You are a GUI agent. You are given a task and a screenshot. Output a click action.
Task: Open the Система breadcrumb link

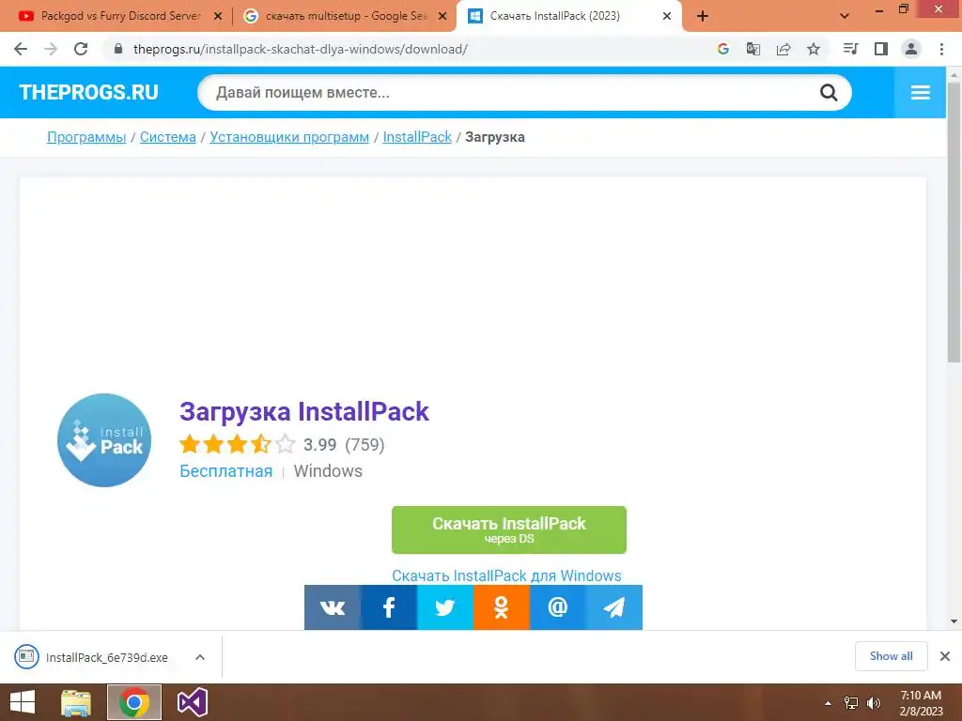(167, 137)
